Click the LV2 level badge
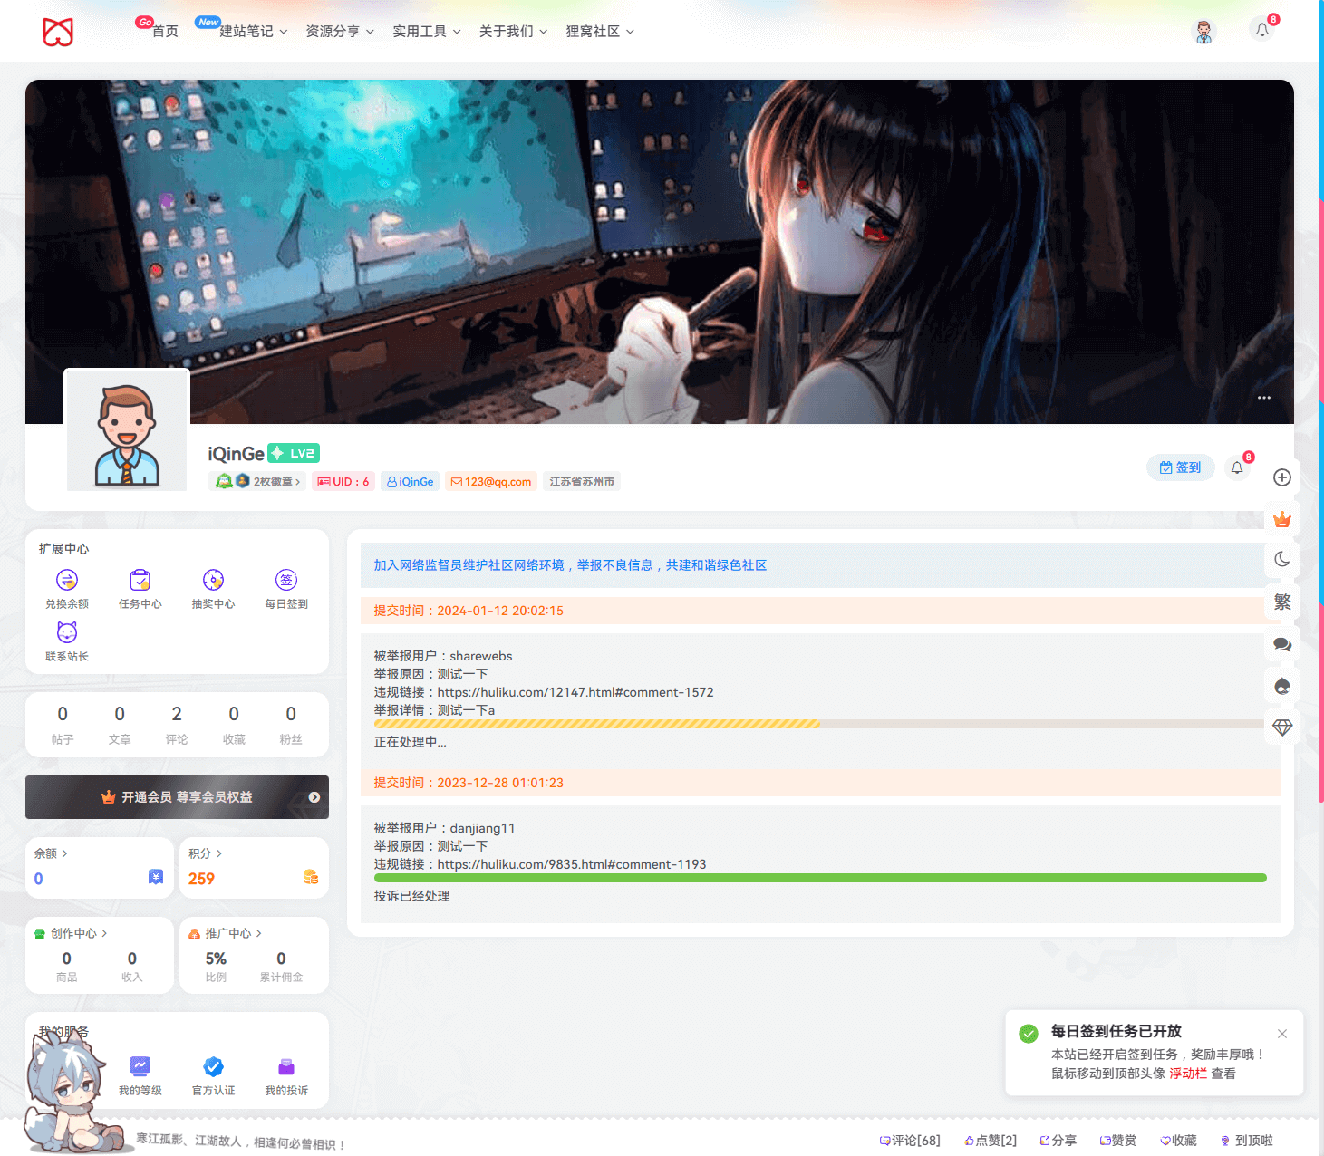This screenshot has height=1156, width=1324. 294,453
